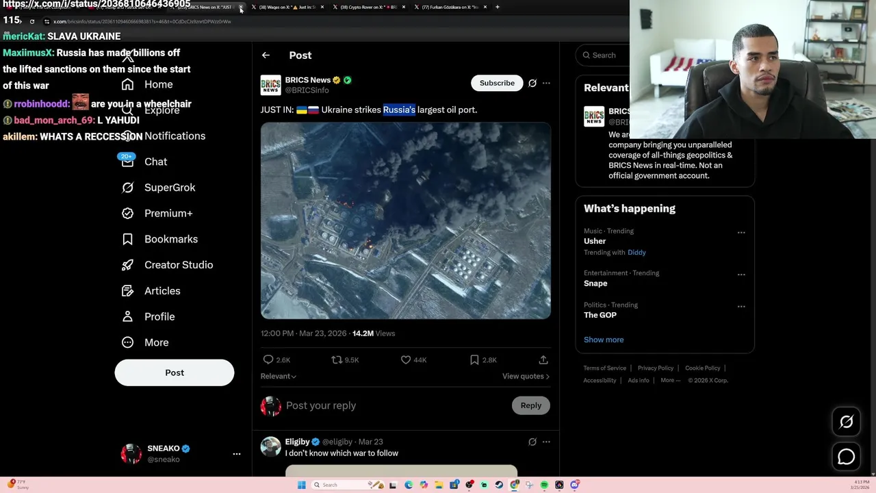The image size is (876, 493).
Task: Open Terms of Service footer link
Action: click(x=605, y=368)
